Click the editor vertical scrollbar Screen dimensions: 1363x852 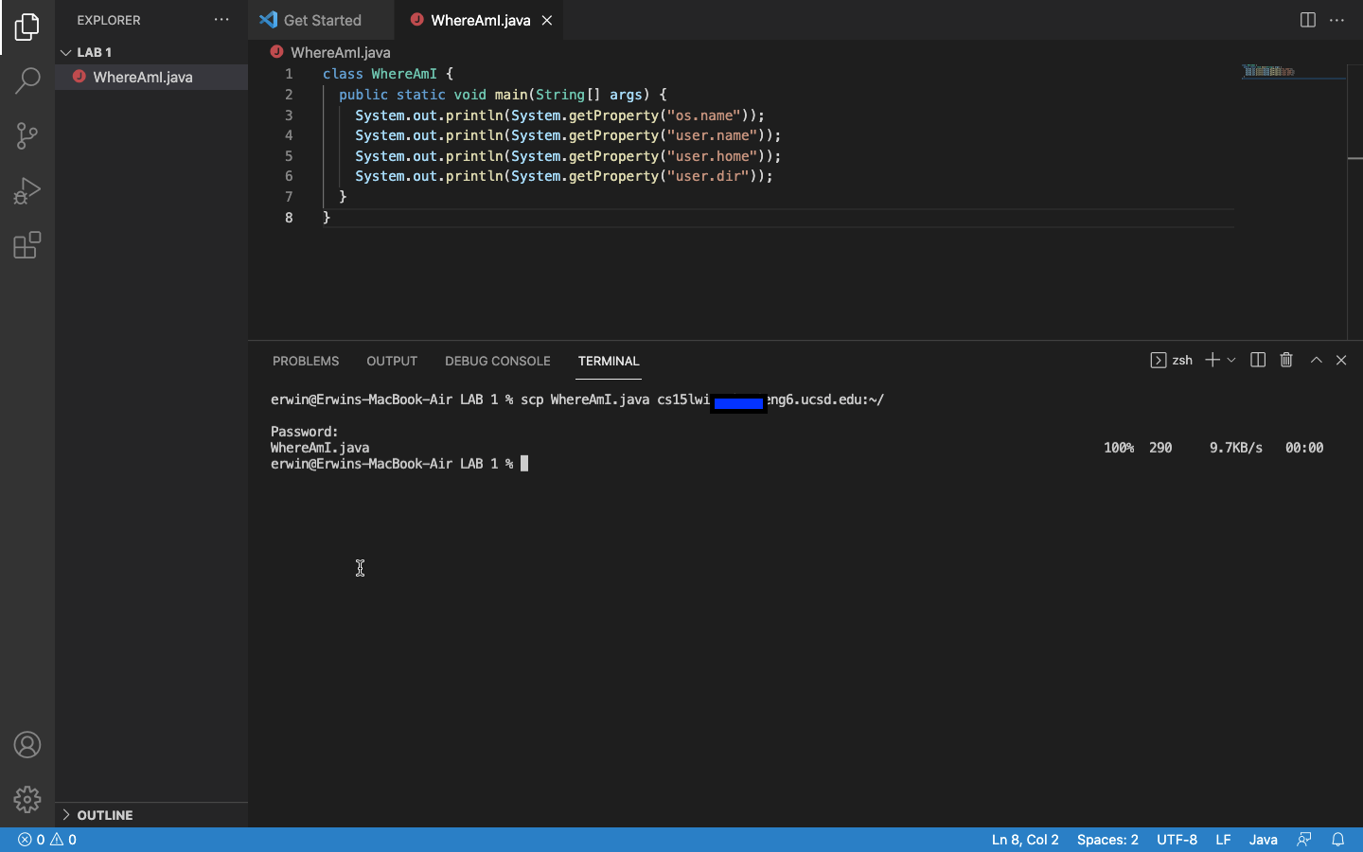click(1355, 202)
